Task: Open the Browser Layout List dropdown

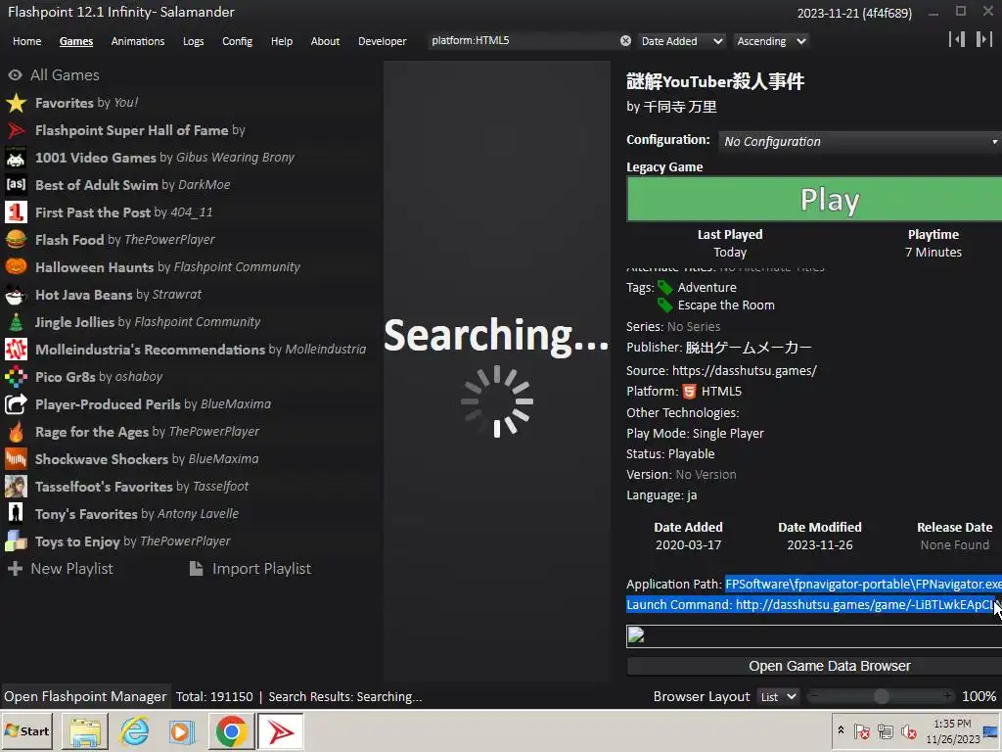Action: tap(778, 697)
